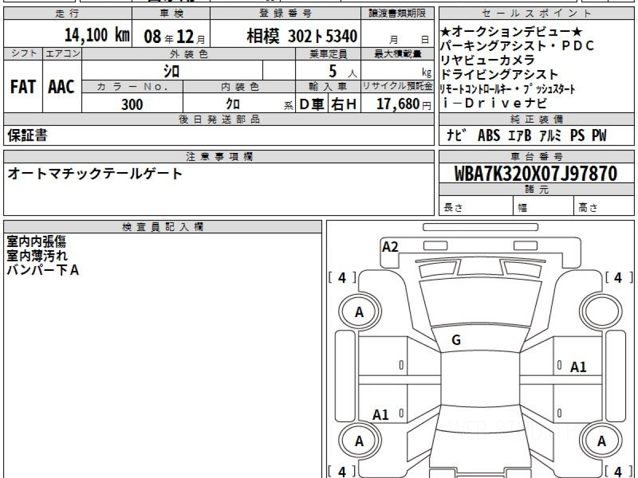
Task: Select recycle deposit amount 17,680円
Action: [404, 104]
